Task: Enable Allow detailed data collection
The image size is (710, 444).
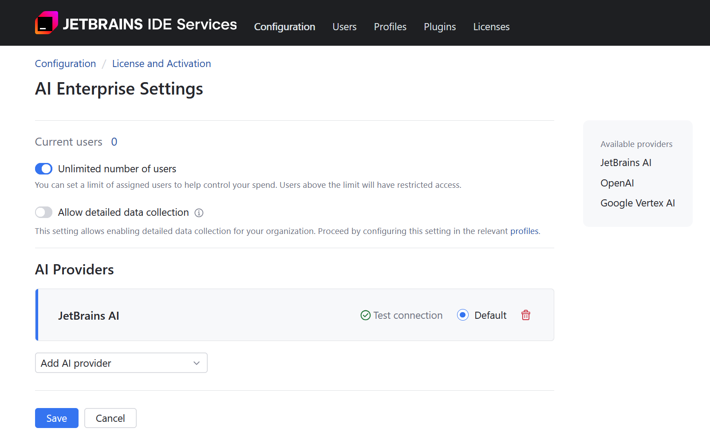Action: tap(44, 213)
